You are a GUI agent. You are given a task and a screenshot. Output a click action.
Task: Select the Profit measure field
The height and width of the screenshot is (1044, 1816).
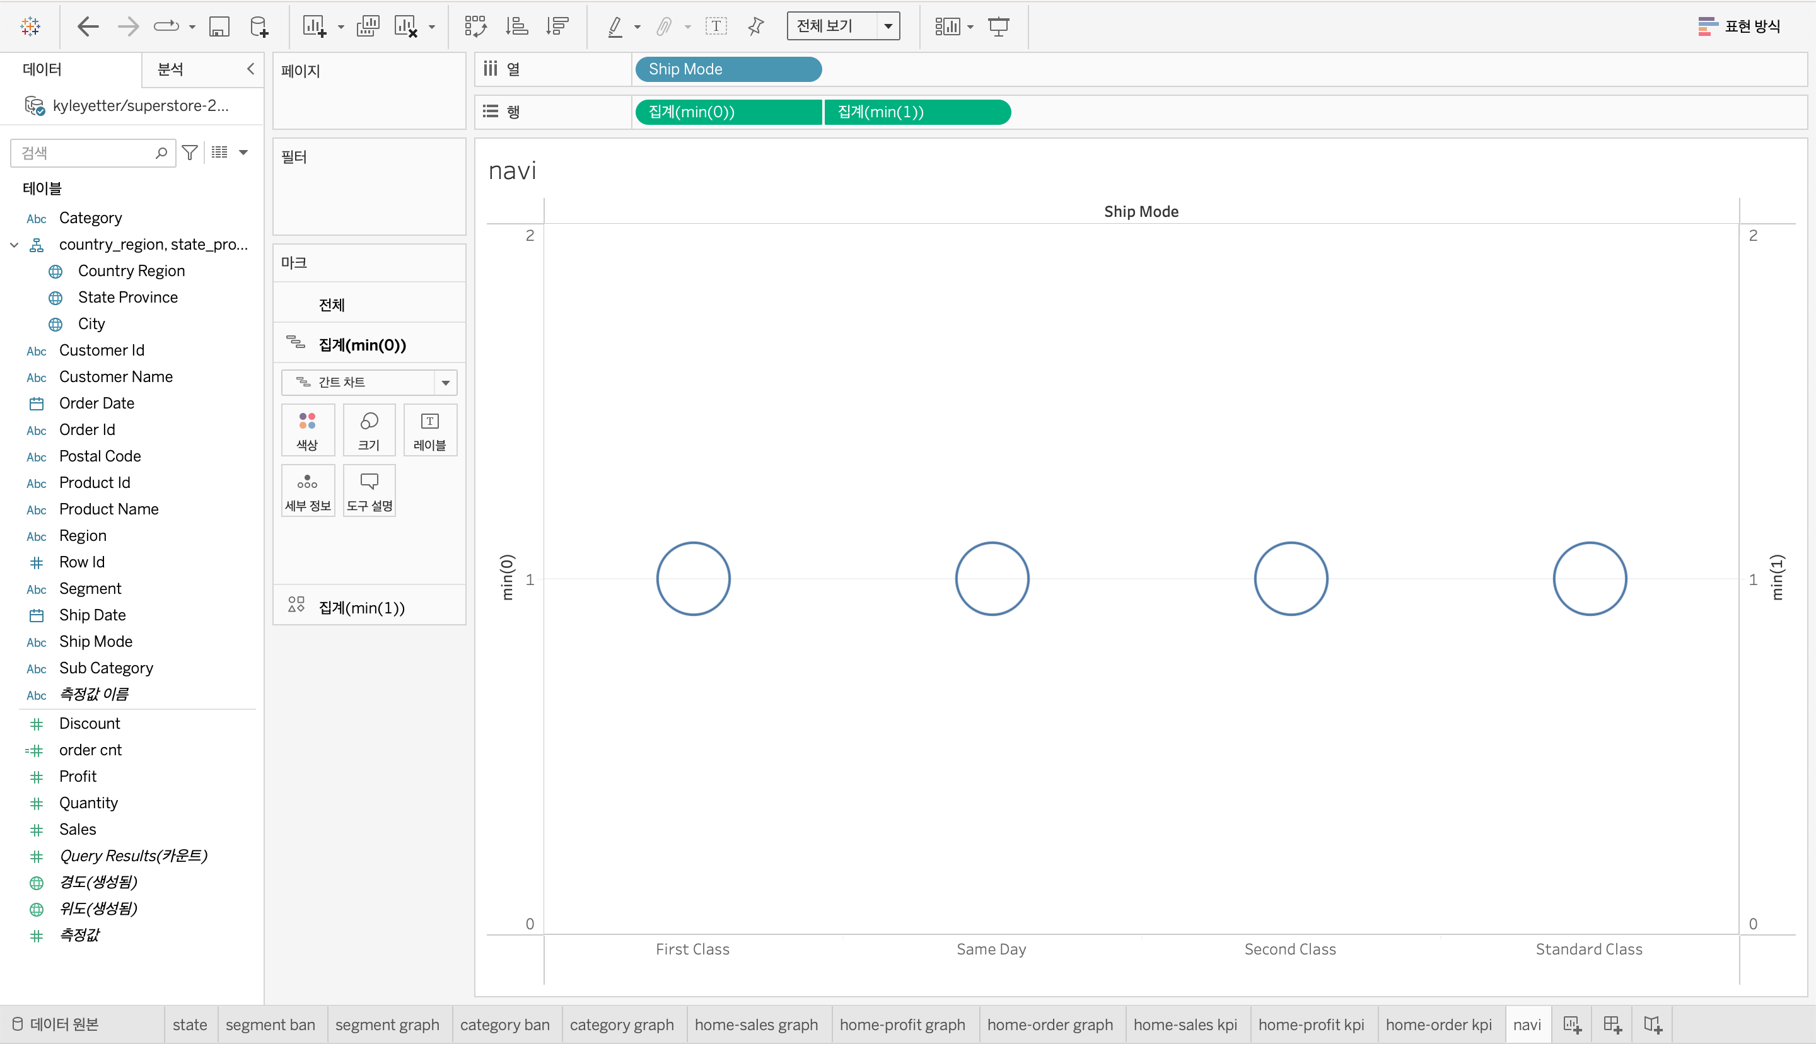(x=78, y=776)
